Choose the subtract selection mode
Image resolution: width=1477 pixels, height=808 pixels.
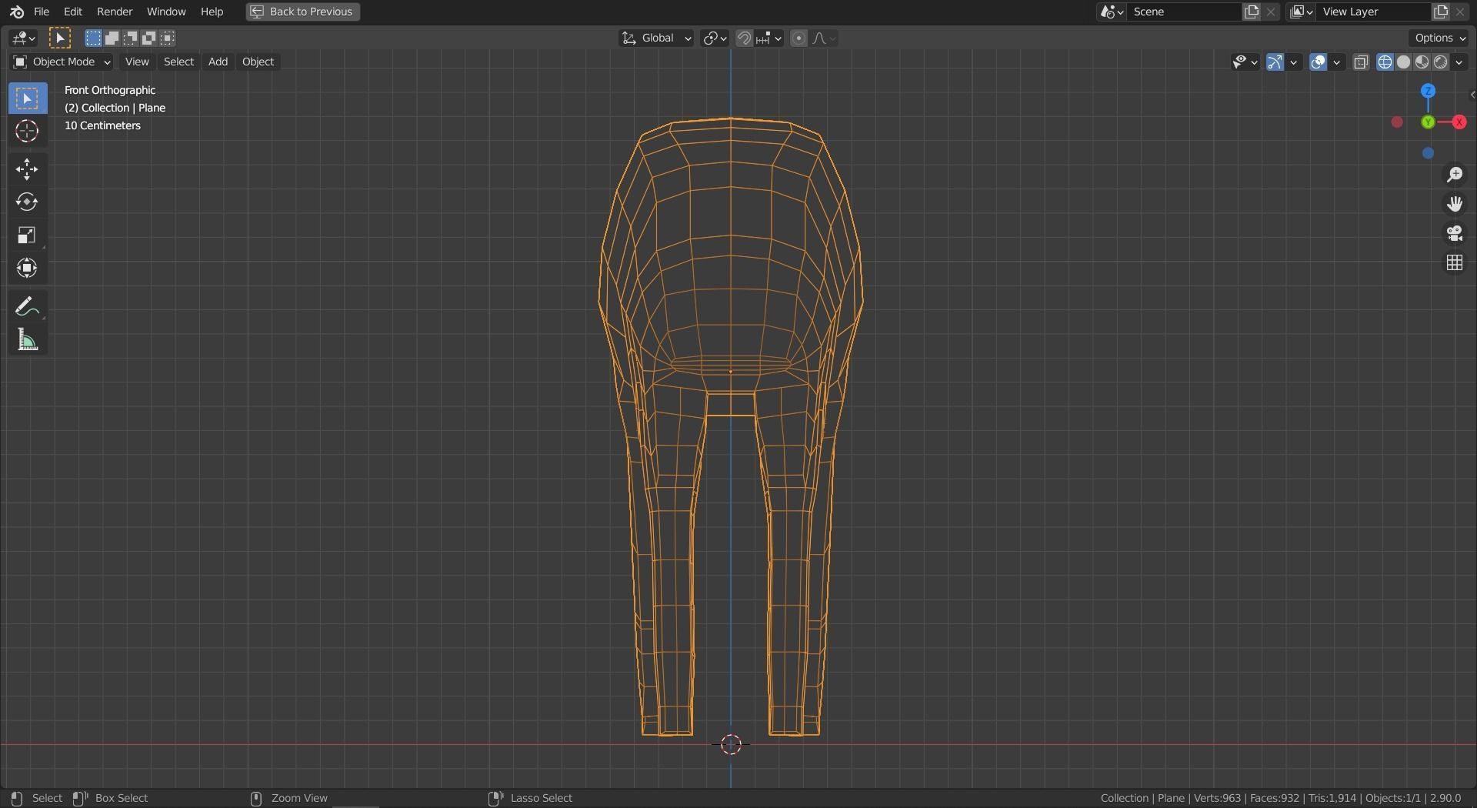point(130,38)
